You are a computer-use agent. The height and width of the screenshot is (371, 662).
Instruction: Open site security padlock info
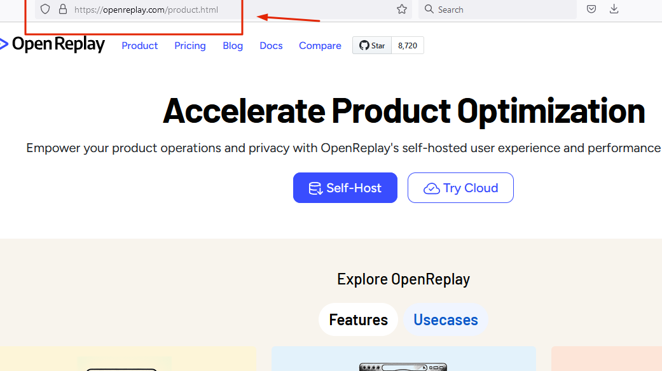click(63, 10)
